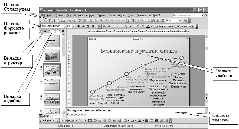This screenshot has width=239, height=129.
Task: Select the Oval drawing tool
Action: point(95,121)
